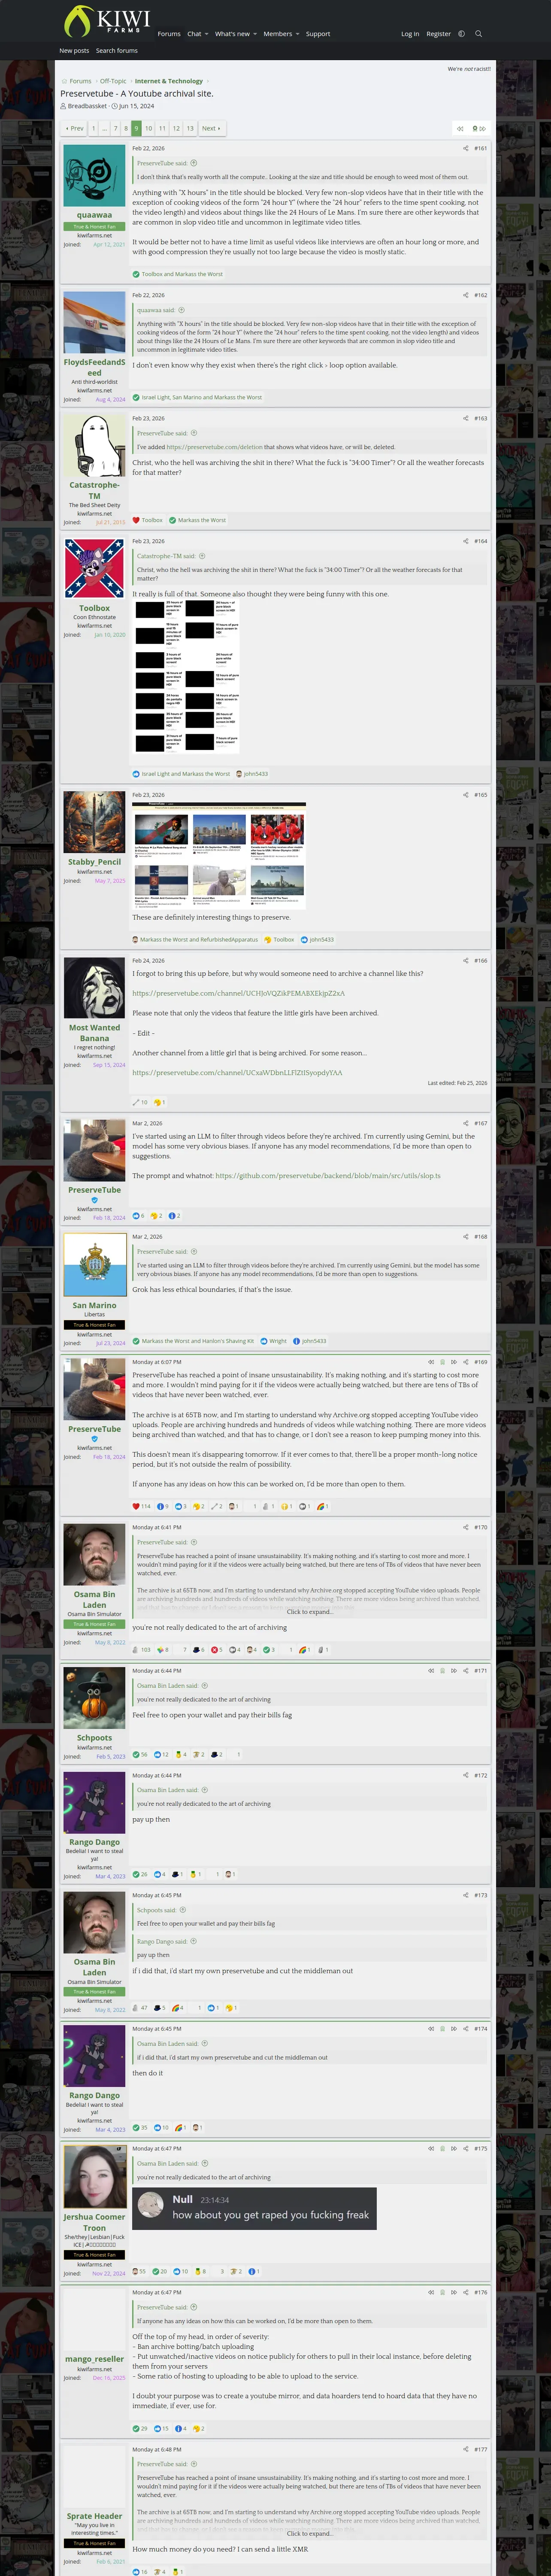Open the pagination ellipsis page jump
Screen dimensions: 551x2576
coord(104,128)
